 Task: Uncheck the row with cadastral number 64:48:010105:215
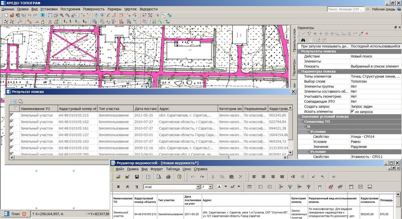click(11, 115)
